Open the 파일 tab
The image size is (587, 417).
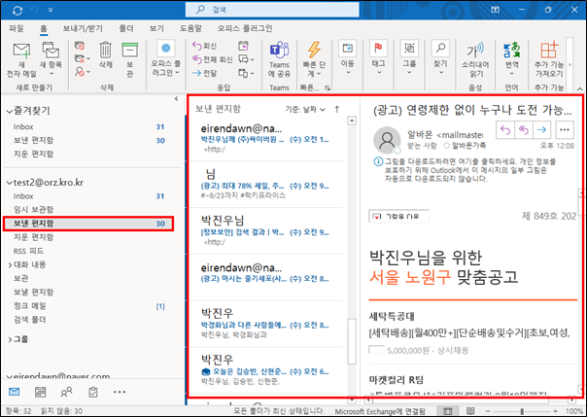pos(17,28)
